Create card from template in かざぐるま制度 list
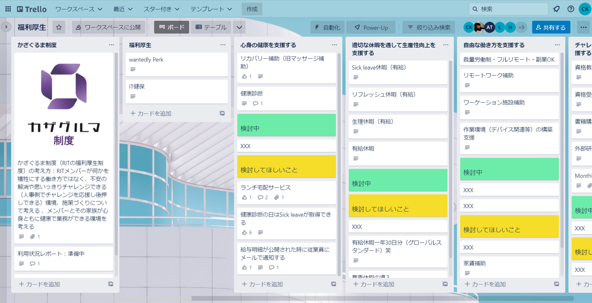This screenshot has width=592, height=303. pos(110,284)
